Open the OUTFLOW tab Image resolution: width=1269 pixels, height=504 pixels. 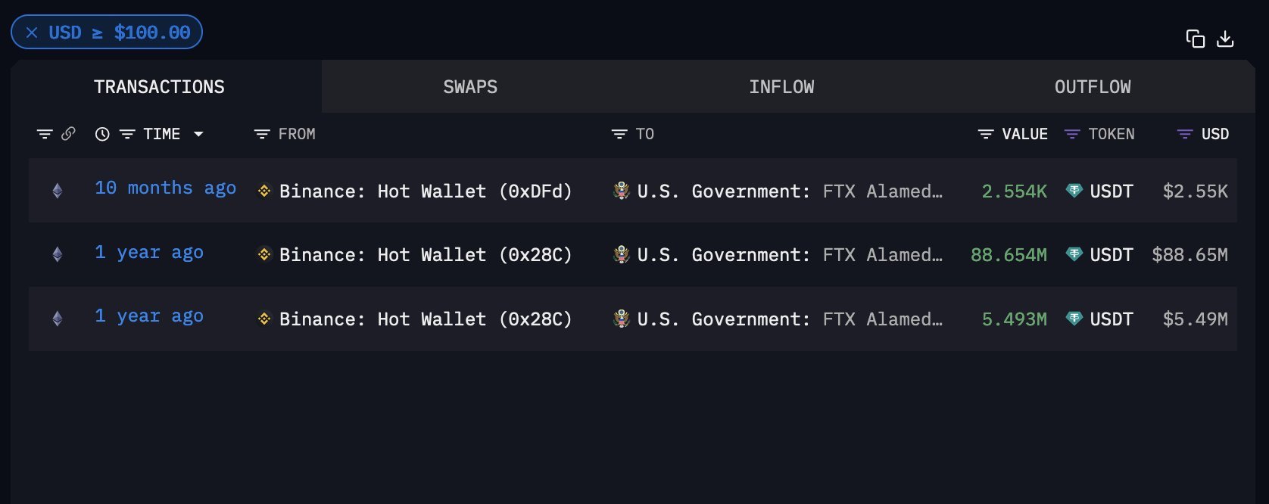(1093, 87)
